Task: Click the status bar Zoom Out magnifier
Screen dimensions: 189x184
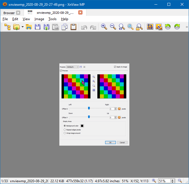Action: pos(180,181)
